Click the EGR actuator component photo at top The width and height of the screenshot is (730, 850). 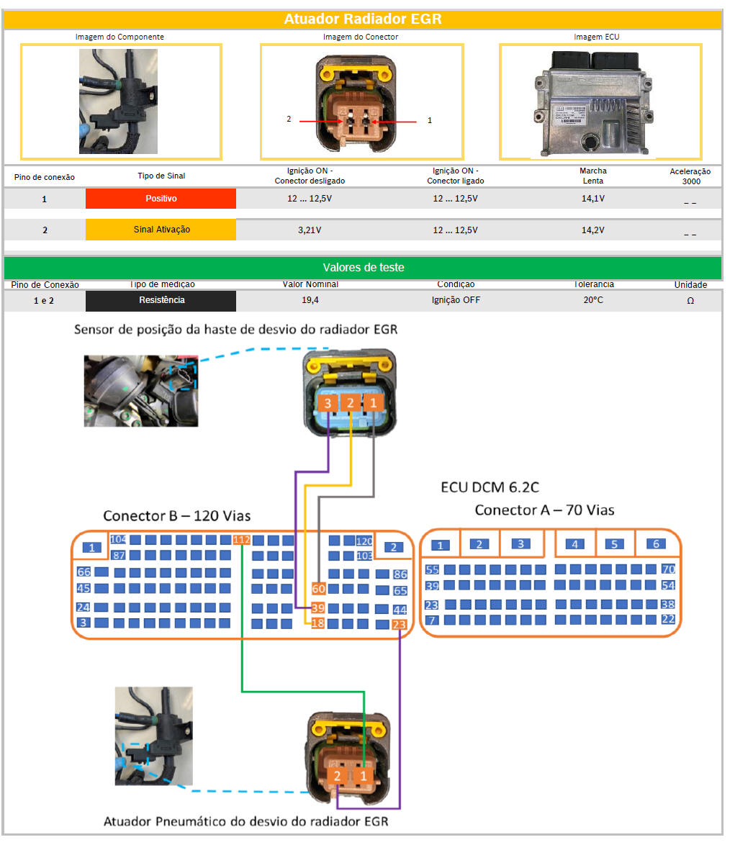119,101
